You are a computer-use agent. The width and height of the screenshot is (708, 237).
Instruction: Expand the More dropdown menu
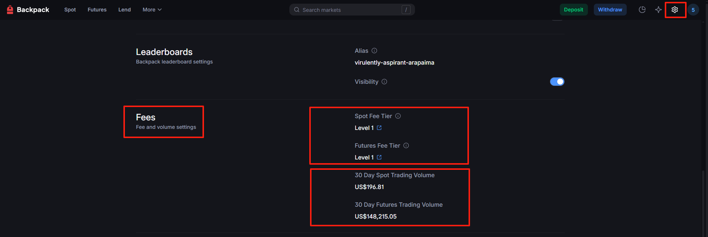point(152,10)
